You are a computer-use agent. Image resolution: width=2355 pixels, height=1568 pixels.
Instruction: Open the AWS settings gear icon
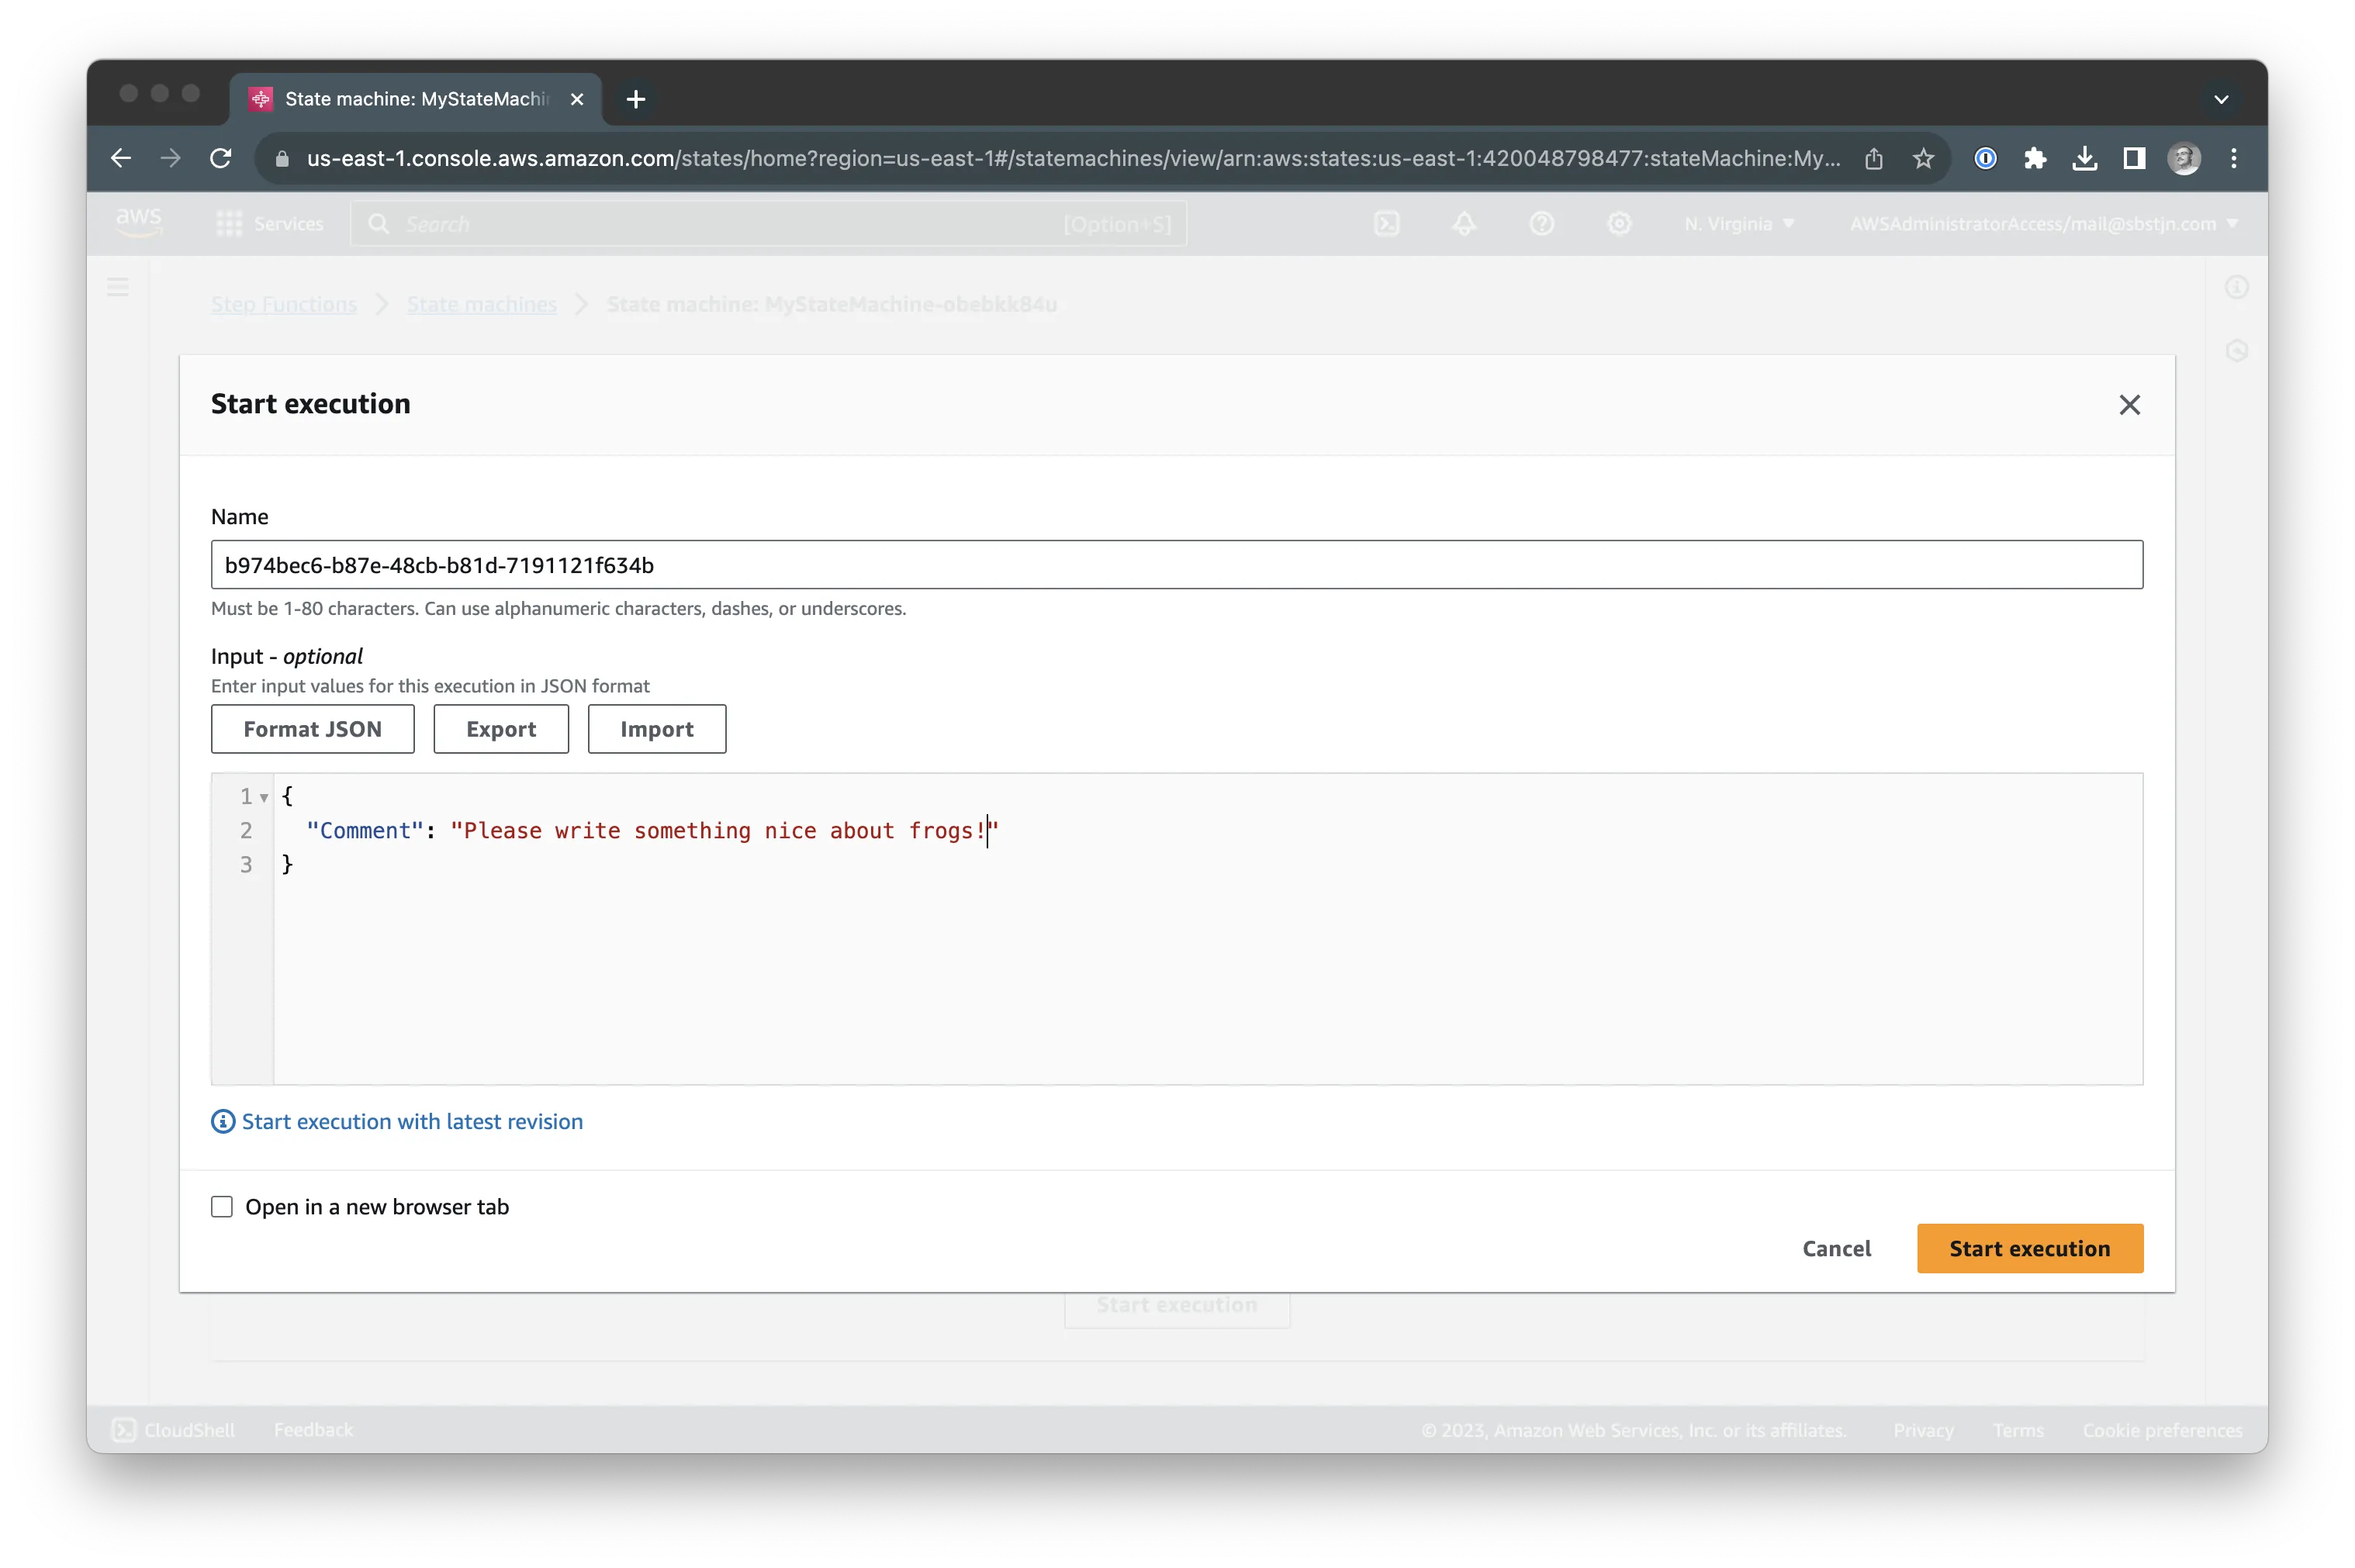[1619, 223]
